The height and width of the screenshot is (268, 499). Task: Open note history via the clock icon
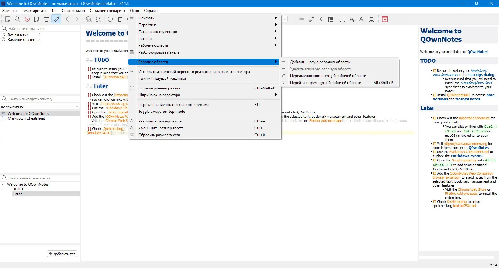tap(110, 19)
